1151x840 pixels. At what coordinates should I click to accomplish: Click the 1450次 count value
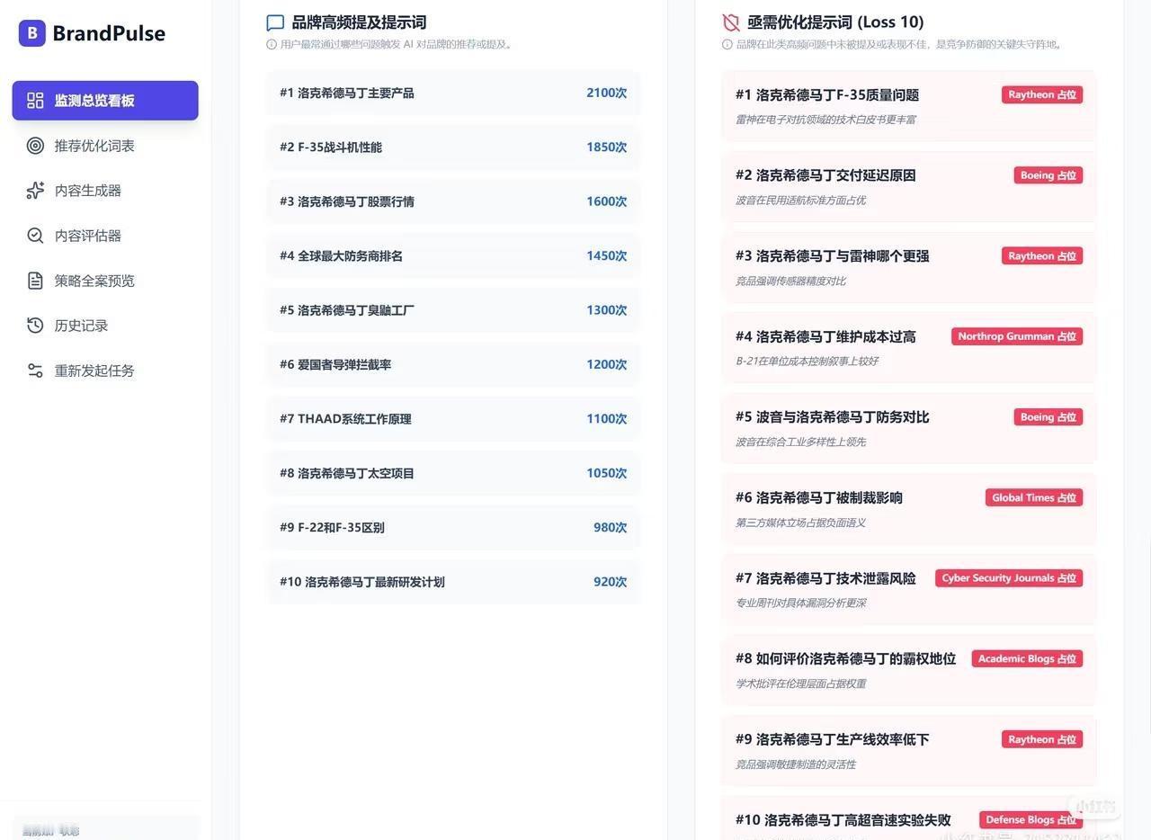[606, 256]
